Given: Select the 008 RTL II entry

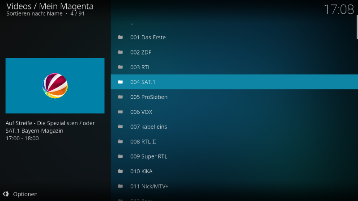Looking at the screenshot, I should (x=234, y=142).
